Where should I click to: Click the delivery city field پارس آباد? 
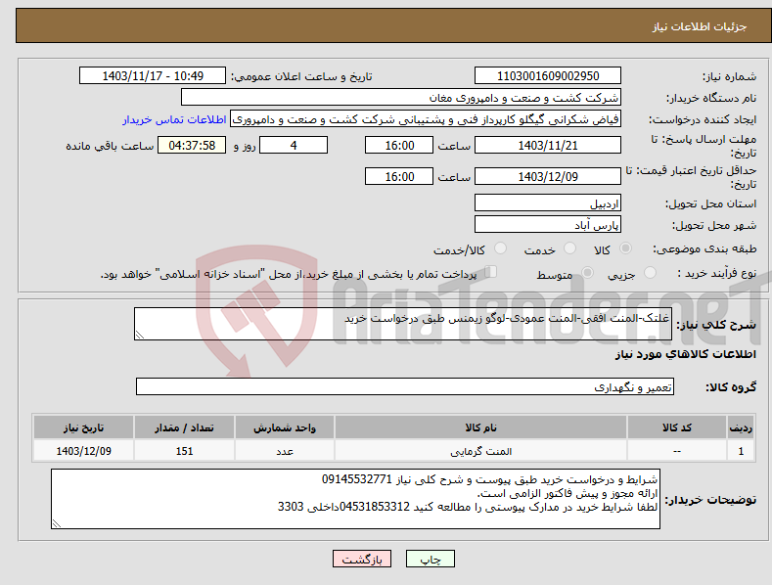[x=548, y=225]
